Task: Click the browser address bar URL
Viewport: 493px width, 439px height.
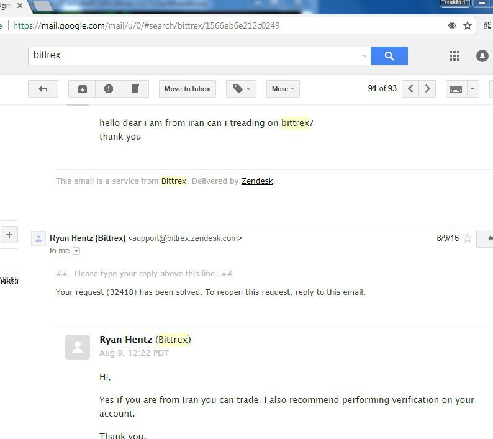Action: click(146, 25)
